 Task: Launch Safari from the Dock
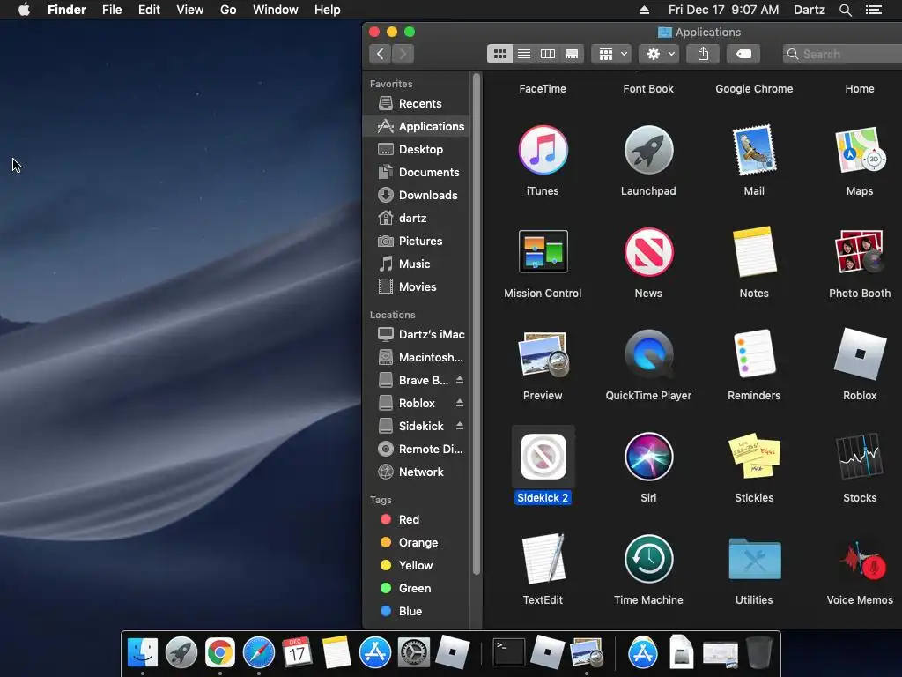259,653
